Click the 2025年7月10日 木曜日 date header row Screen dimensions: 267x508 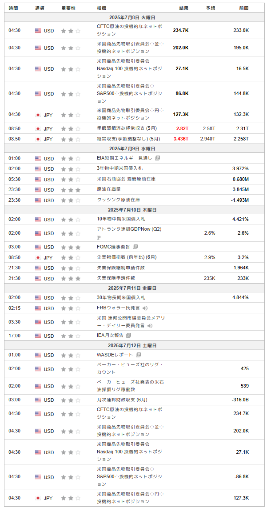(x=133, y=210)
